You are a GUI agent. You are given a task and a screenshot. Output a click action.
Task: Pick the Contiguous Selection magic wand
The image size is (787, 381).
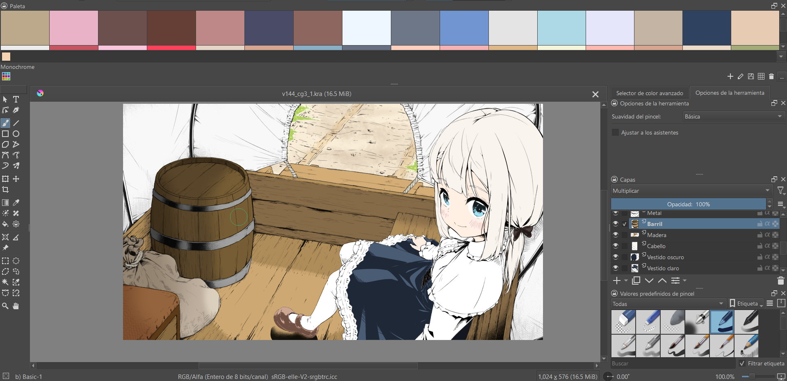[x=5, y=282]
